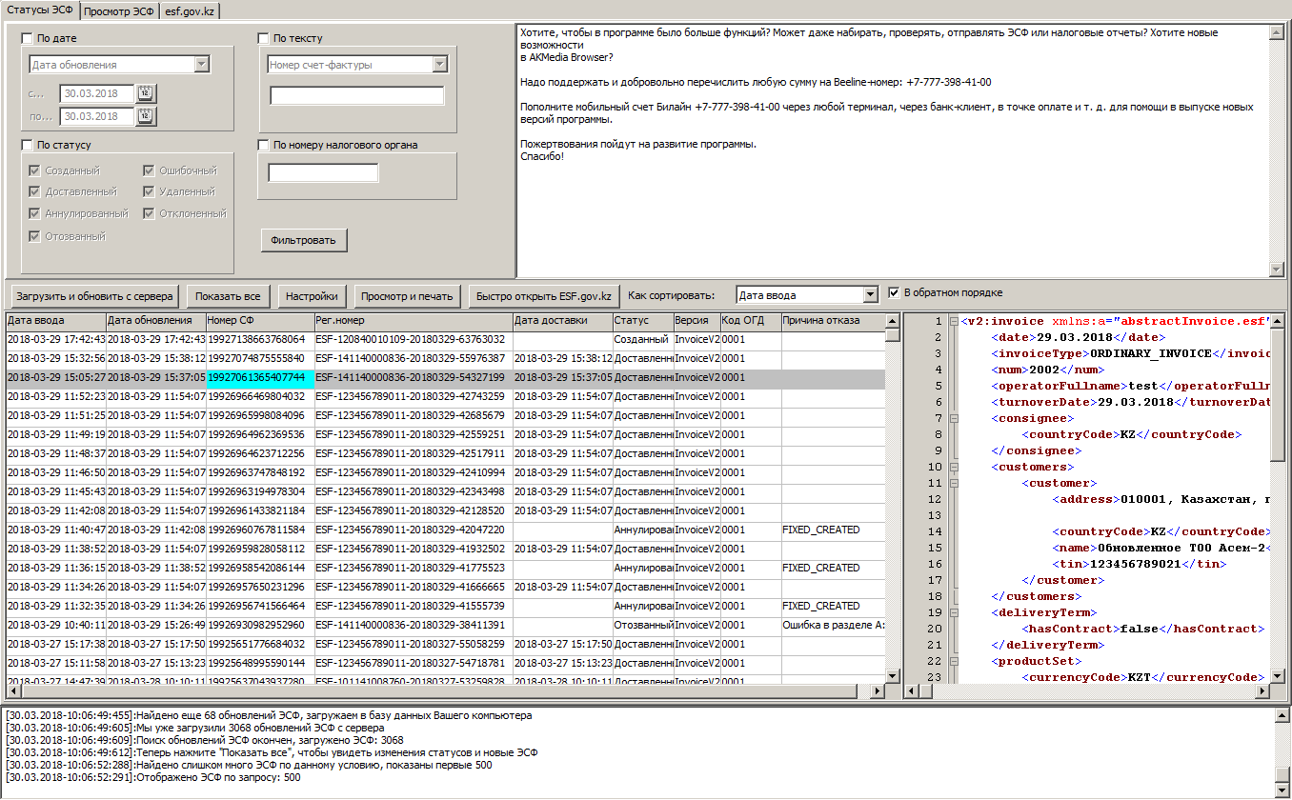Click XML line with num 2002
The image size is (1292, 800).
pos(1047,370)
